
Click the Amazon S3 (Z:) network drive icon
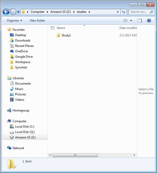pos(12,137)
